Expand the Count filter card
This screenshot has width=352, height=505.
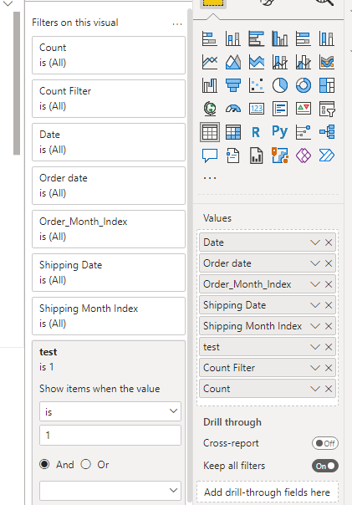pyautogui.click(x=109, y=55)
